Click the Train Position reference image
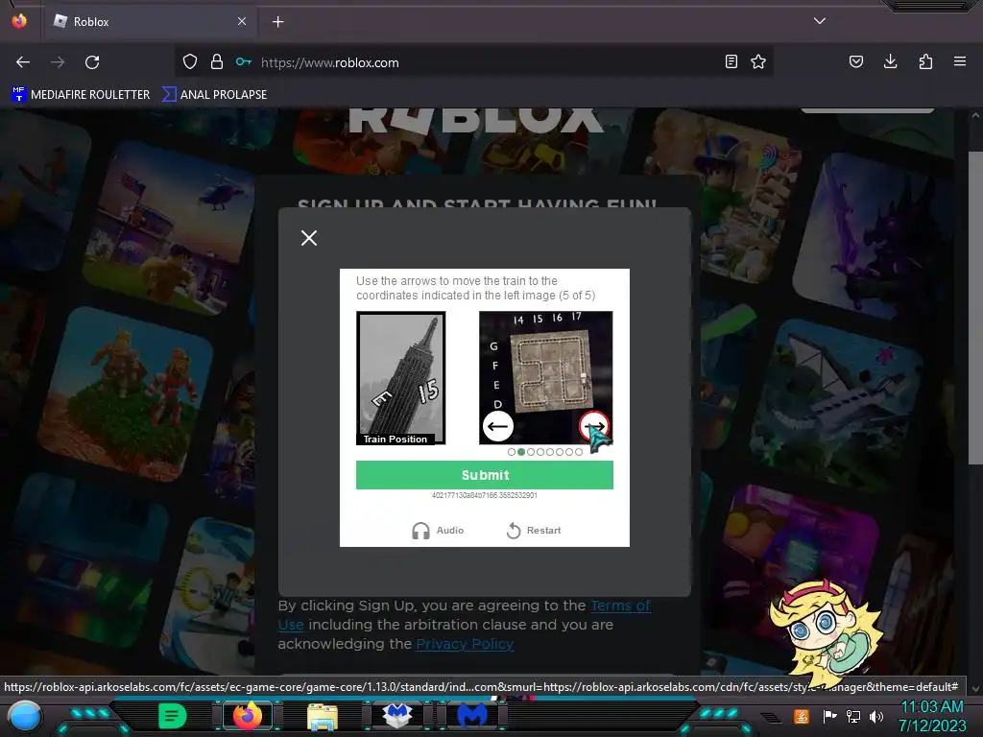 pyautogui.click(x=401, y=378)
